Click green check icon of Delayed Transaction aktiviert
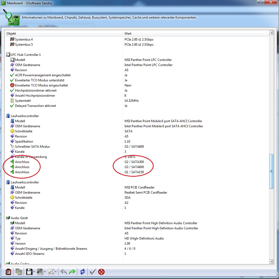The image size is (279, 279). (x=12, y=106)
